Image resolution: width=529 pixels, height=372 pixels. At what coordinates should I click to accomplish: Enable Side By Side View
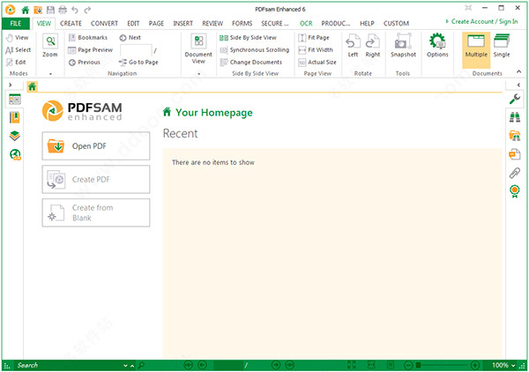coord(248,38)
